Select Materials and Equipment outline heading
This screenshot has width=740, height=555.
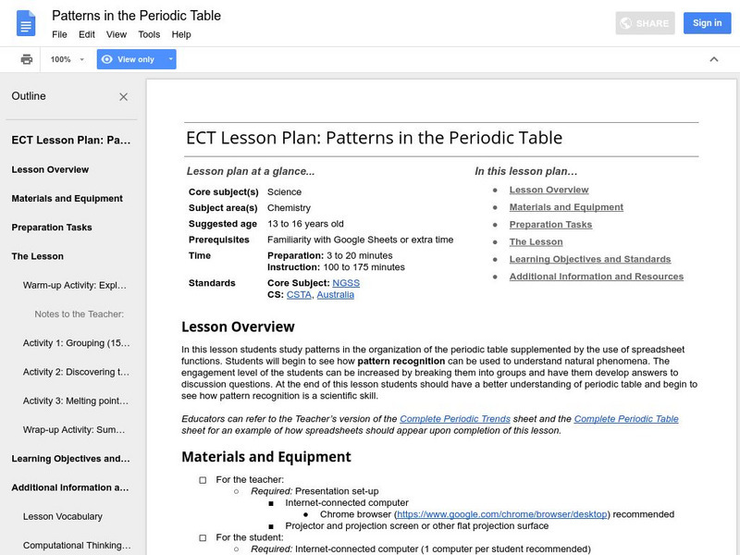pos(67,198)
